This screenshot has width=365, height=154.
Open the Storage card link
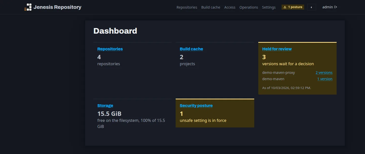pos(105,105)
